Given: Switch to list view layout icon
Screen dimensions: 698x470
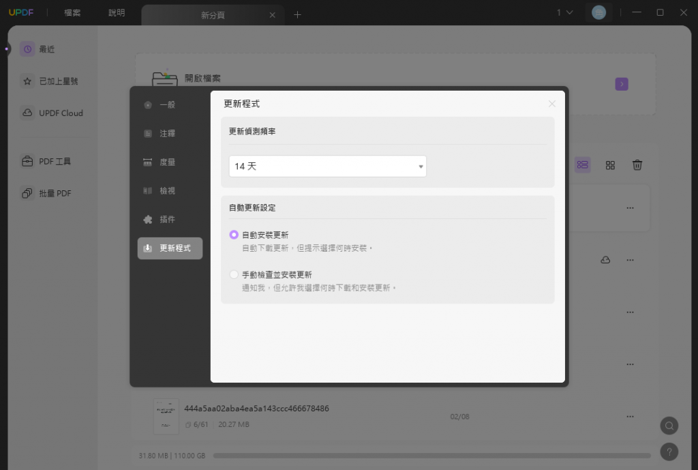Looking at the screenshot, I should pyautogui.click(x=582, y=165).
